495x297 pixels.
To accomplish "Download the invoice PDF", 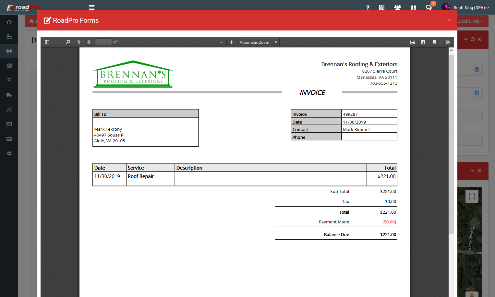I will pyautogui.click(x=423, y=42).
